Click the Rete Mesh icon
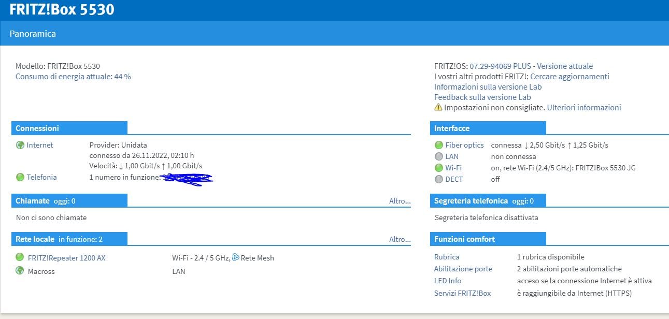Viewport: 669px width, 319px height. 236,257
